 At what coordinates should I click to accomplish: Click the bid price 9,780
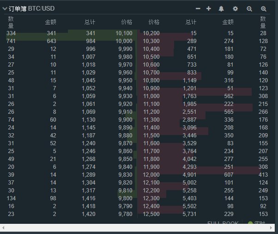point(125,214)
